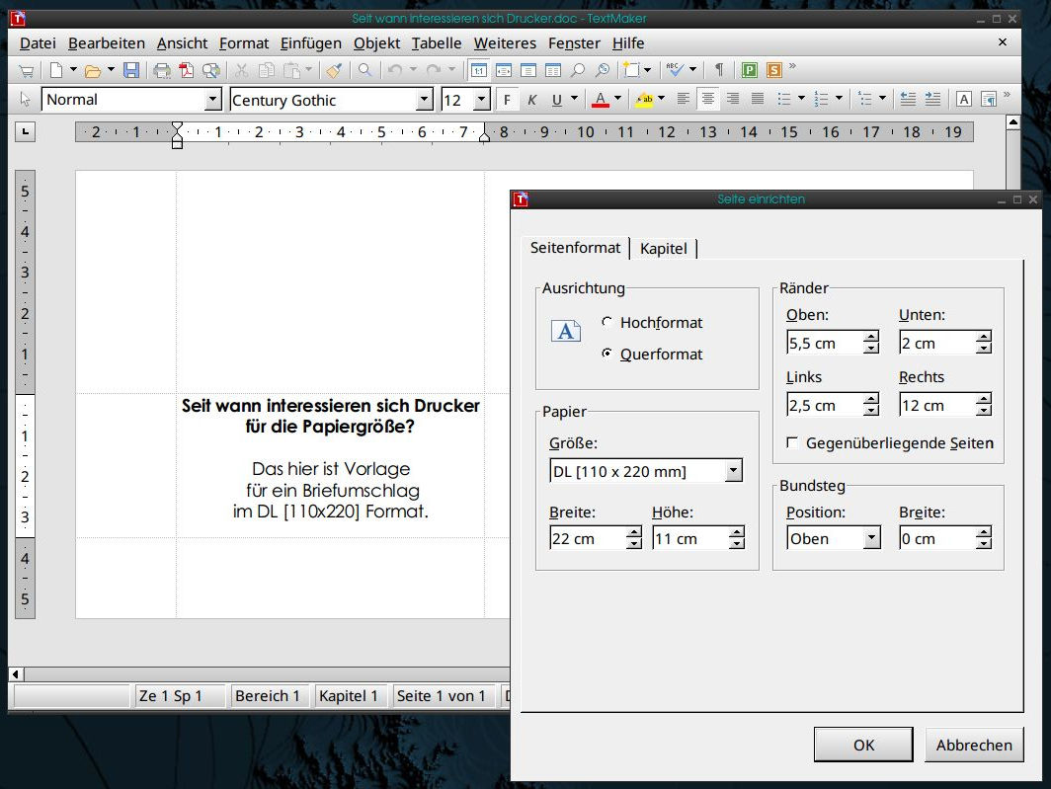Apply justified text alignment

pos(758,100)
